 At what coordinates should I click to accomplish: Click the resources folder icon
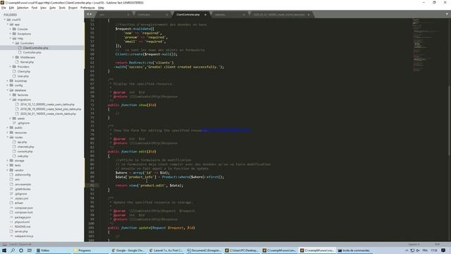pyautogui.click(x=11, y=133)
